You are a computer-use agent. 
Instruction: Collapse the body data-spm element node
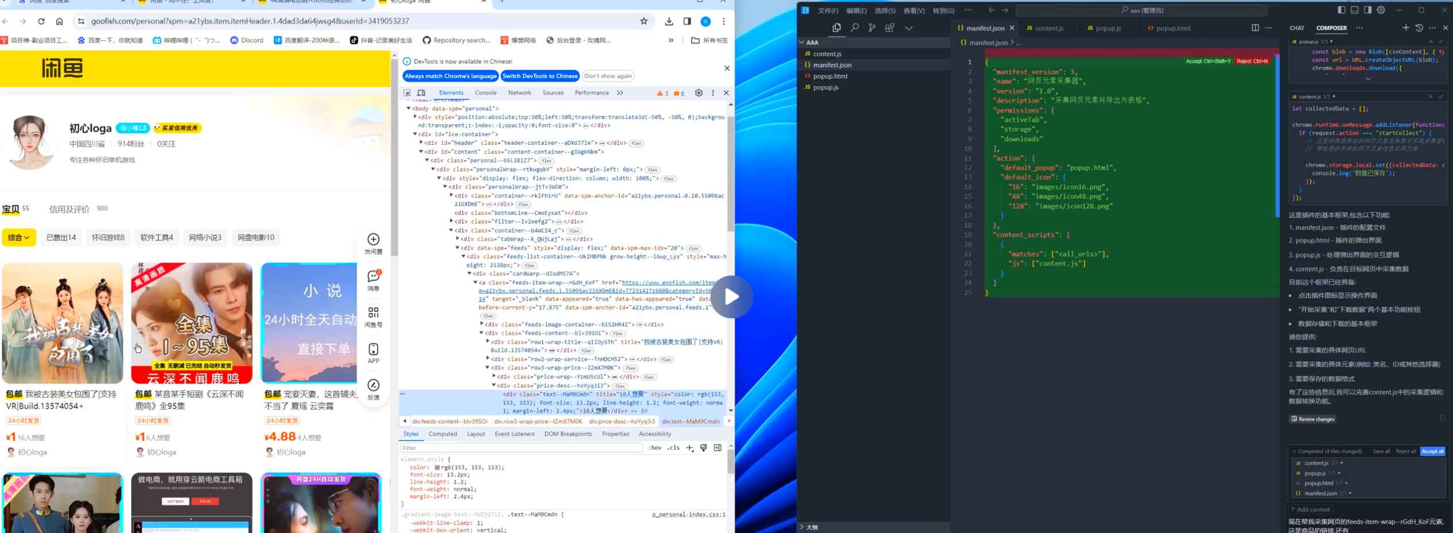pos(409,108)
